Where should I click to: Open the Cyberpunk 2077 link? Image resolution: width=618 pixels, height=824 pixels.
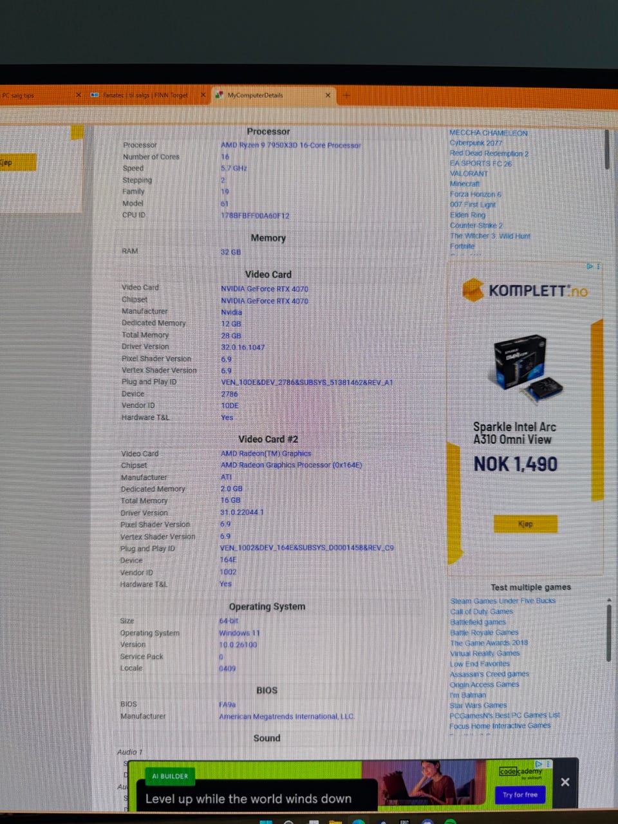click(x=476, y=143)
